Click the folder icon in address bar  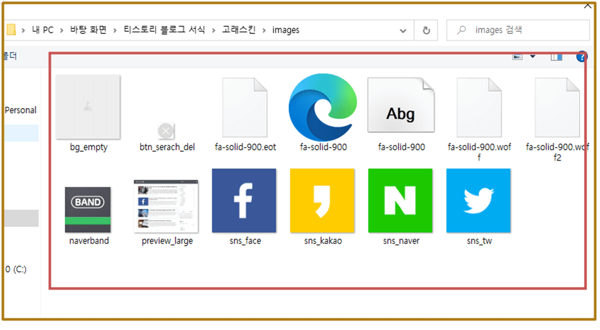tap(11, 30)
